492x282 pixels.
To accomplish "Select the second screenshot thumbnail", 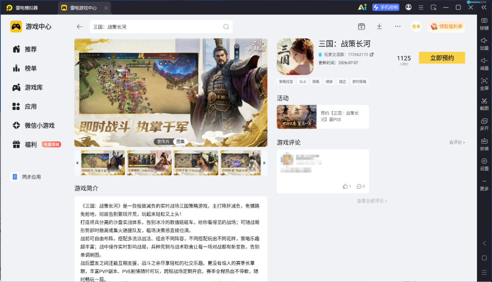I will pyautogui.click(x=149, y=163).
